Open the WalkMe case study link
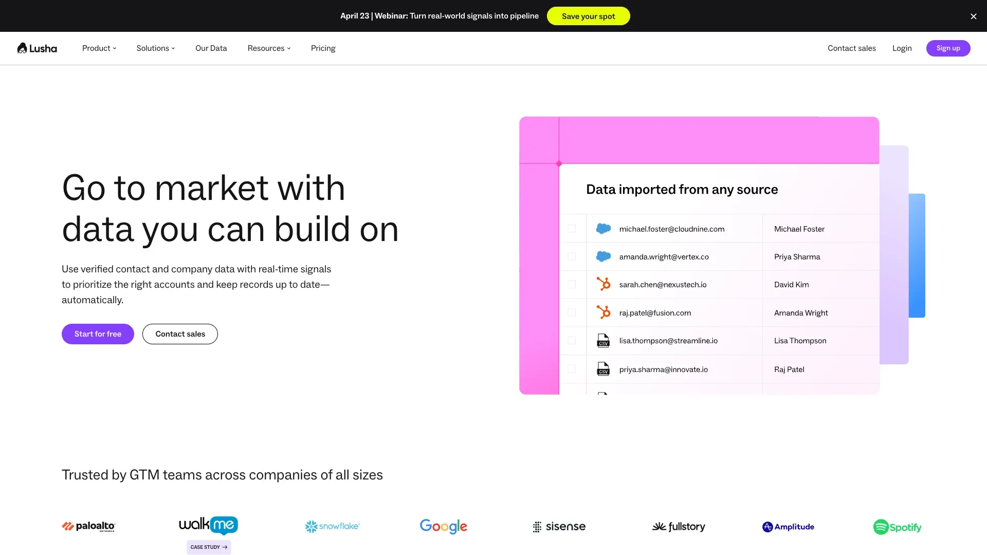The height and width of the screenshot is (555, 987). 209,547
